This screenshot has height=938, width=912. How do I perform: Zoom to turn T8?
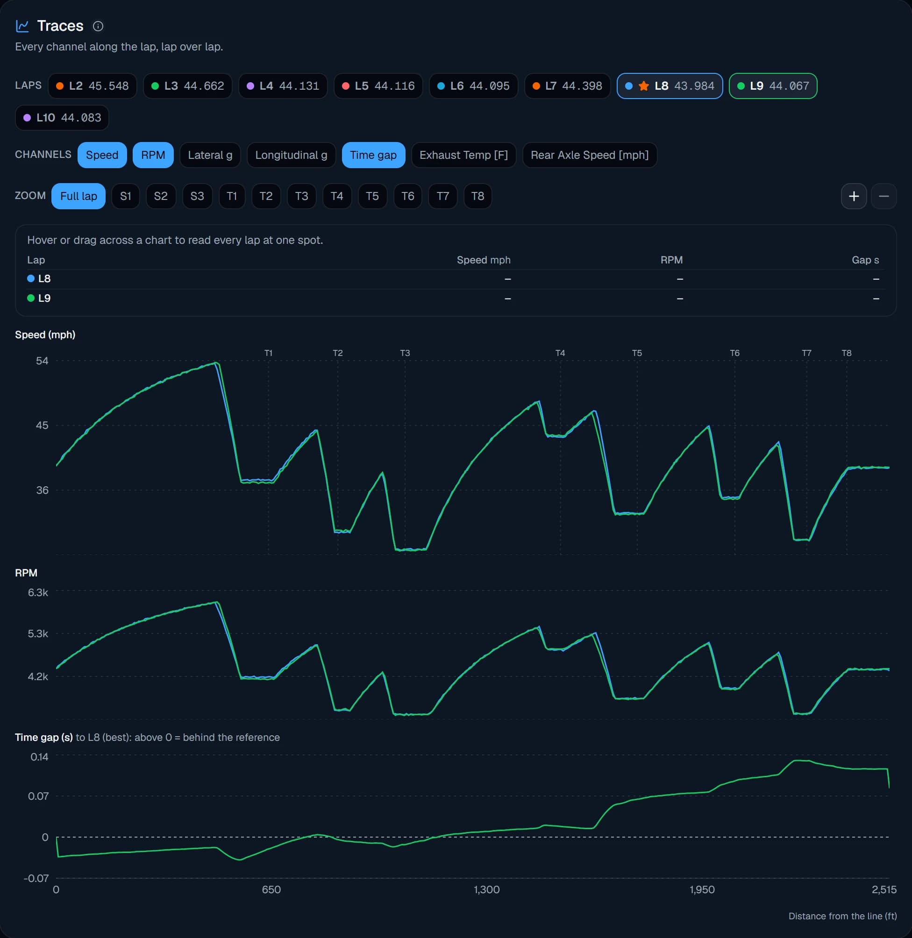(x=478, y=196)
